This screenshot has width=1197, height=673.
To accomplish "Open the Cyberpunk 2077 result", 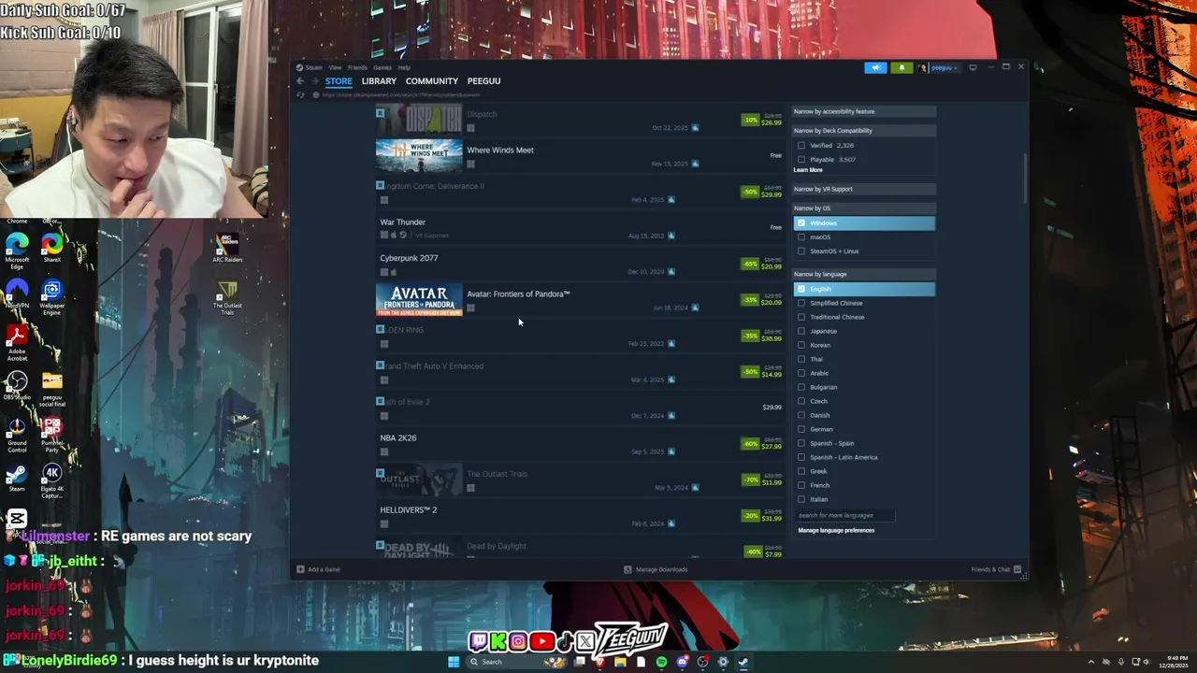I will (580, 264).
